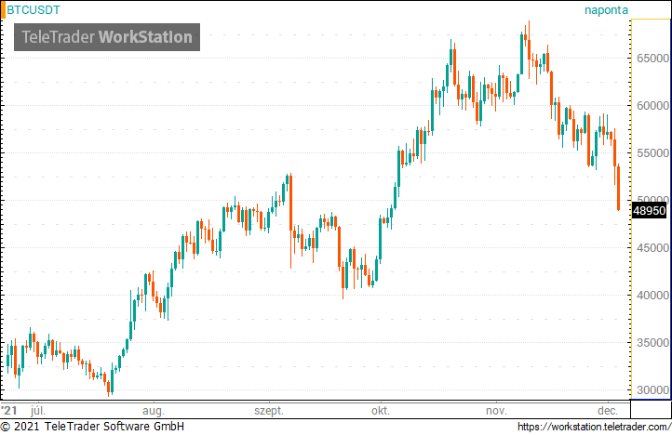672x435 pixels.
Task: Click the 'dec.' month label
Action: (608, 411)
